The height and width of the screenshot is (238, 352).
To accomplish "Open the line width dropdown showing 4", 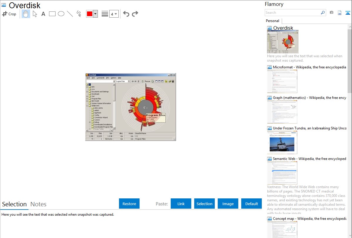I will 114,14.
